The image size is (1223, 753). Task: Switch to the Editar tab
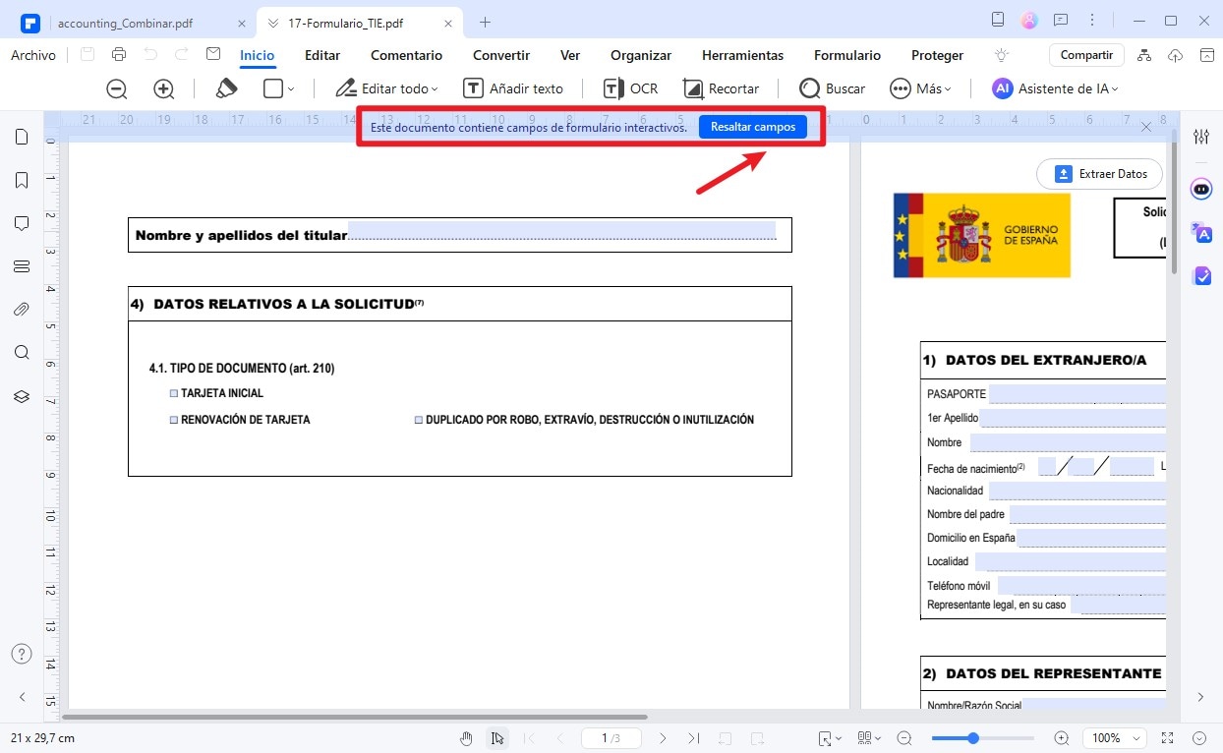click(322, 55)
